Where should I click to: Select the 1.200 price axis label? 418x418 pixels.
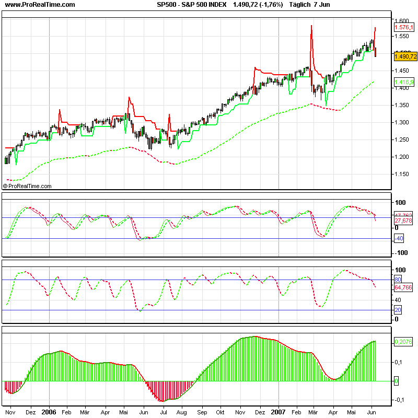click(402, 157)
